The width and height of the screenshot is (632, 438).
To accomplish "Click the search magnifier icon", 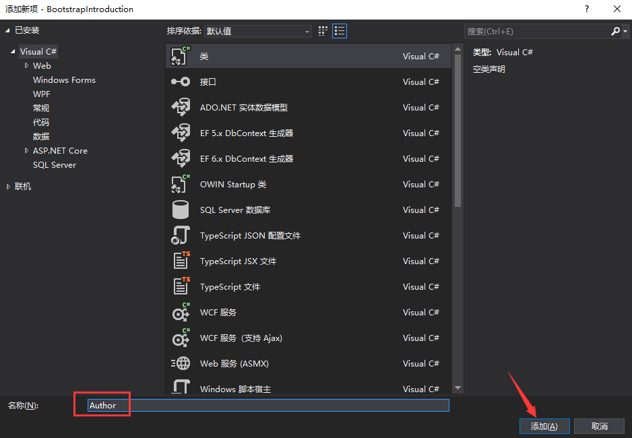I will pyautogui.click(x=615, y=31).
